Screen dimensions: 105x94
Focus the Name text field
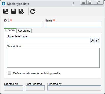(73, 25)
